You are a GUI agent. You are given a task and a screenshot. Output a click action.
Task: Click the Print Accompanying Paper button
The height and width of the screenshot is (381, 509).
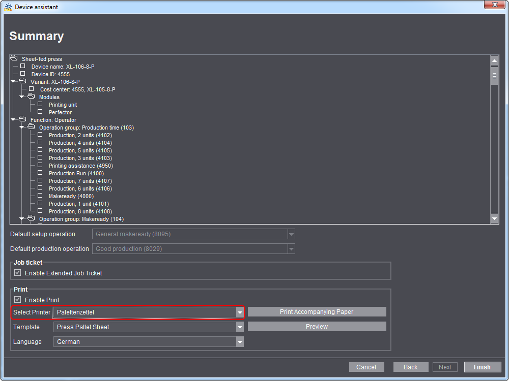317,312
